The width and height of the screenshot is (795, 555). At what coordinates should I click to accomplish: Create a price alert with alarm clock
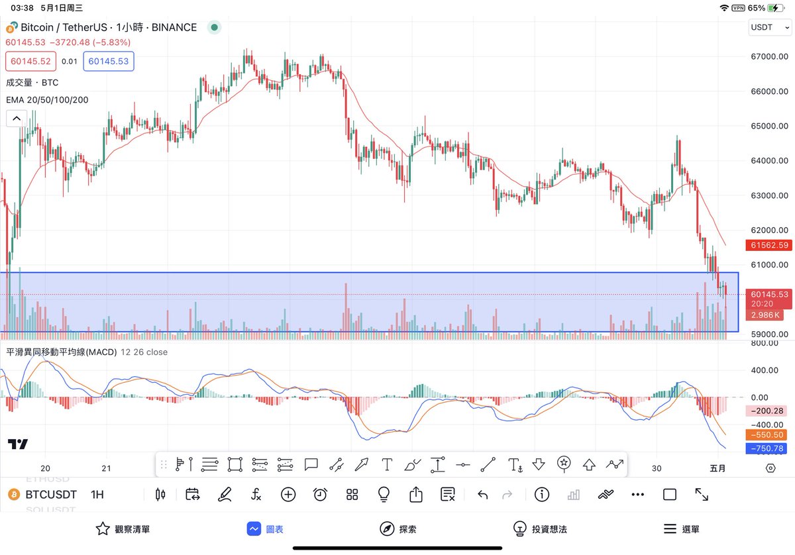tap(320, 494)
